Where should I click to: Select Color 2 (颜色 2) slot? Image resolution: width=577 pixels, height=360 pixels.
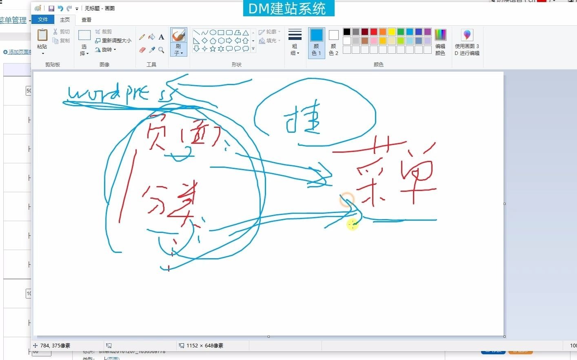[333, 42]
